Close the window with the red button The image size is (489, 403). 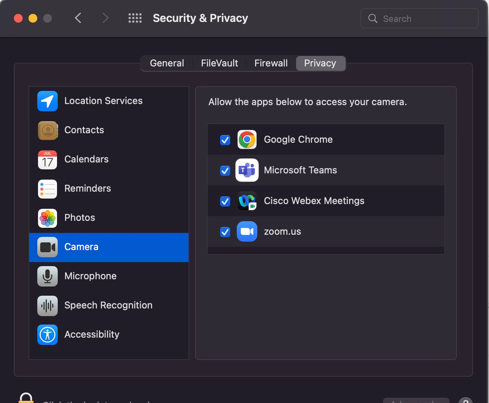coord(18,18)
